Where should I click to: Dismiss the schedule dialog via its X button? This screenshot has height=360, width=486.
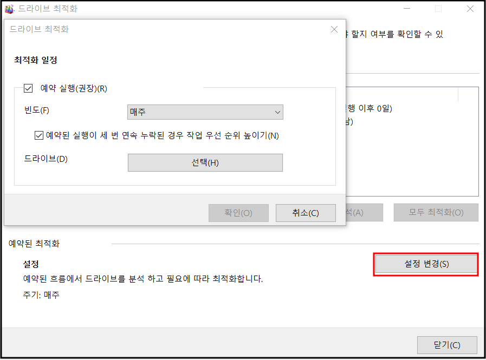coord(334,29)
